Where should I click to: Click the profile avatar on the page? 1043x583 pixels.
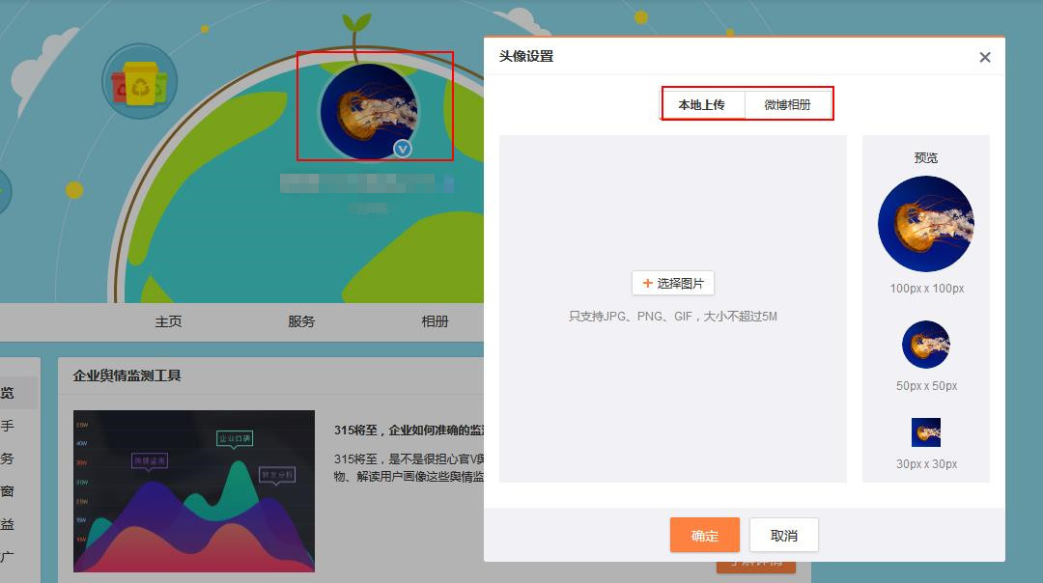[x=369, y=111]
